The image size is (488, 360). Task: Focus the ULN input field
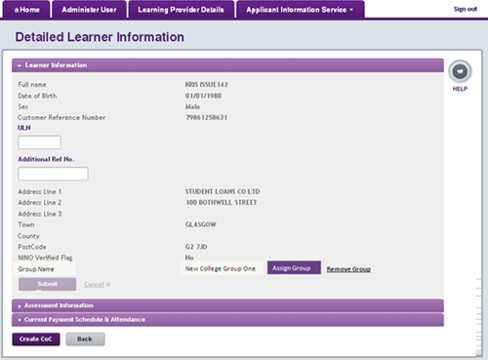(x=39, y=142)
